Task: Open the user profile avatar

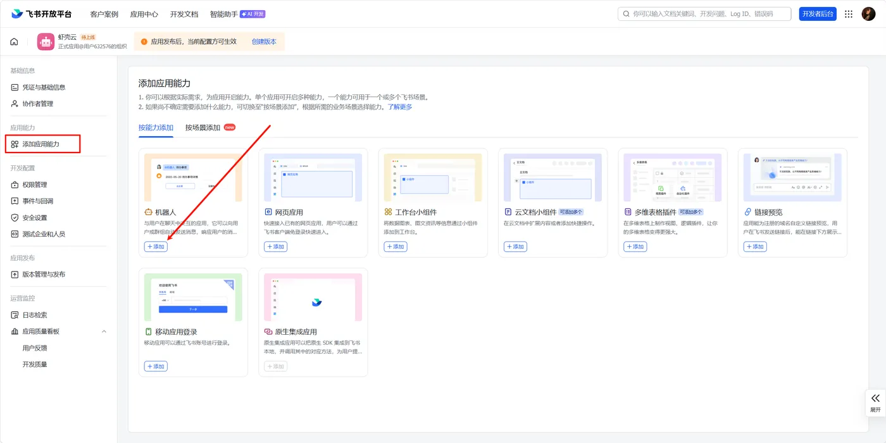Action: click(x=868, y=14)
